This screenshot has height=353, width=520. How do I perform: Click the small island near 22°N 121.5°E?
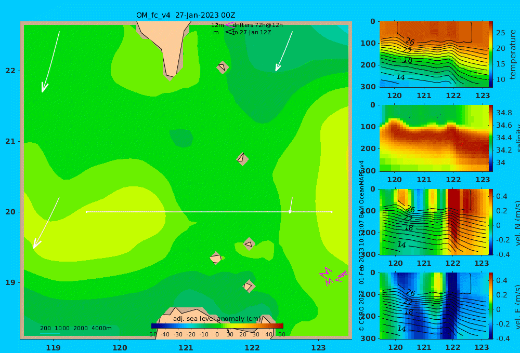click(223, 67)
